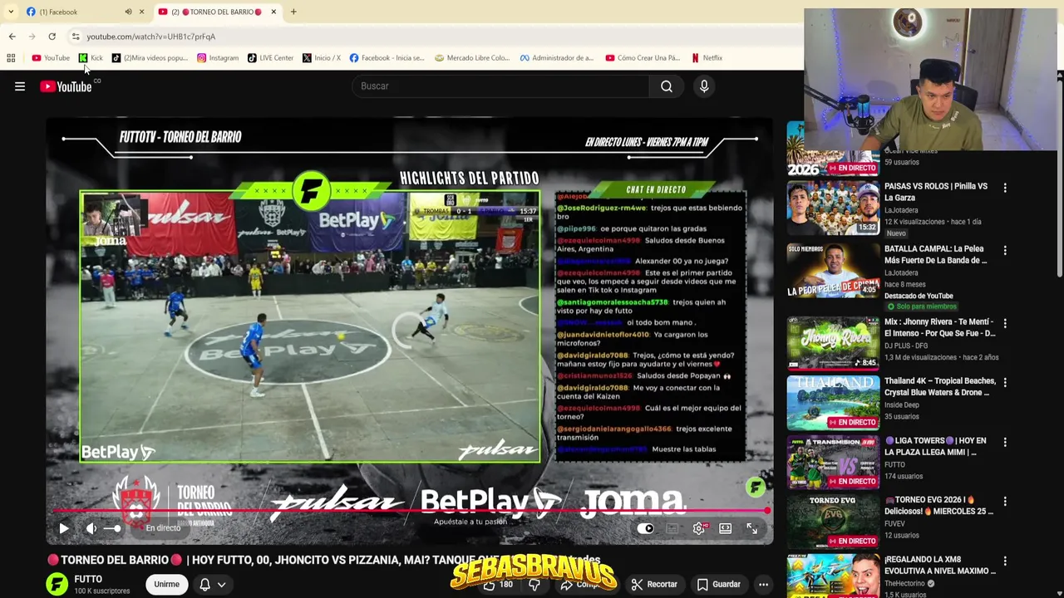The width and height of the screenshot is (1064, 598).
Task: Open the FUTTO channel avatar
Action: pyautogui.click(x=57, y=584)
